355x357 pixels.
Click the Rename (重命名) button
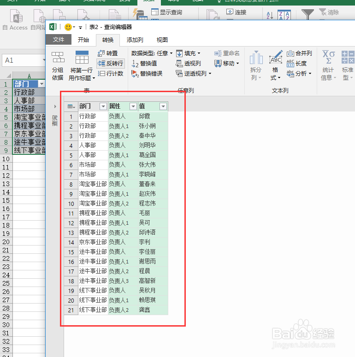coord(227,53)
